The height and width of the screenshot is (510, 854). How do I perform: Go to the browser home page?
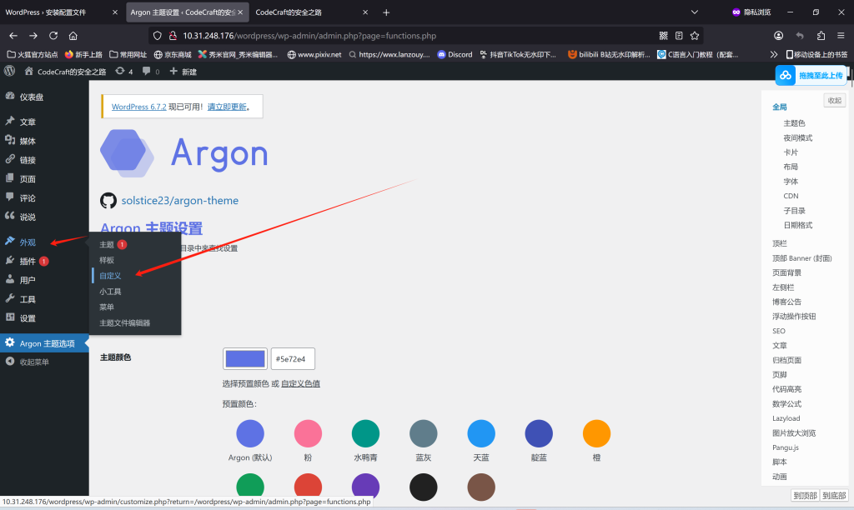click(x=73, y=35)
